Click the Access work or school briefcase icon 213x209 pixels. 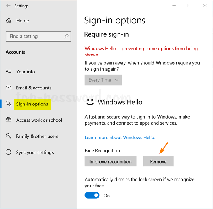(9, 120)
